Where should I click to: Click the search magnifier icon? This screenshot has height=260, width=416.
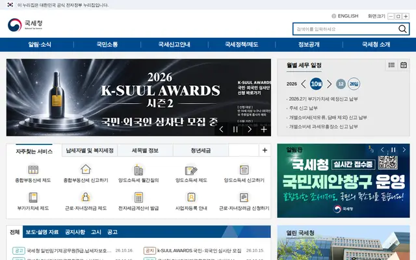coord(402,29)
